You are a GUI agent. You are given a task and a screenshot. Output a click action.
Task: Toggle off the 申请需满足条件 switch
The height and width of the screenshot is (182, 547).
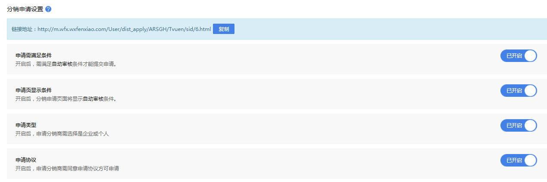click(518, 56)
